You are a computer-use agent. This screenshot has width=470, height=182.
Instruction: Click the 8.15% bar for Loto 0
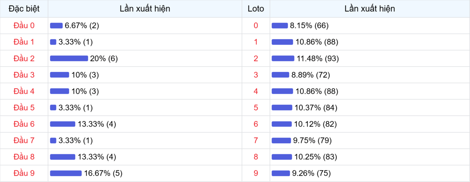point(280,26)
